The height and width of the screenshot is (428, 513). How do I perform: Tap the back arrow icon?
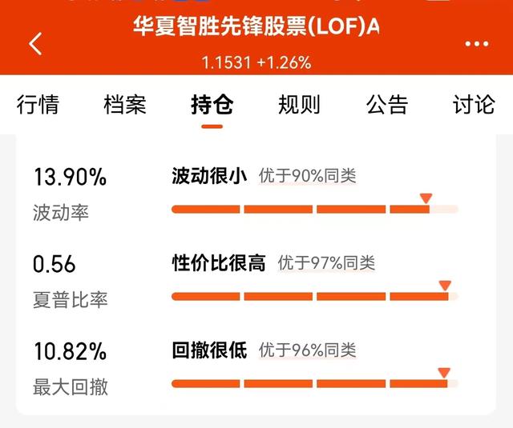point(35,44)
